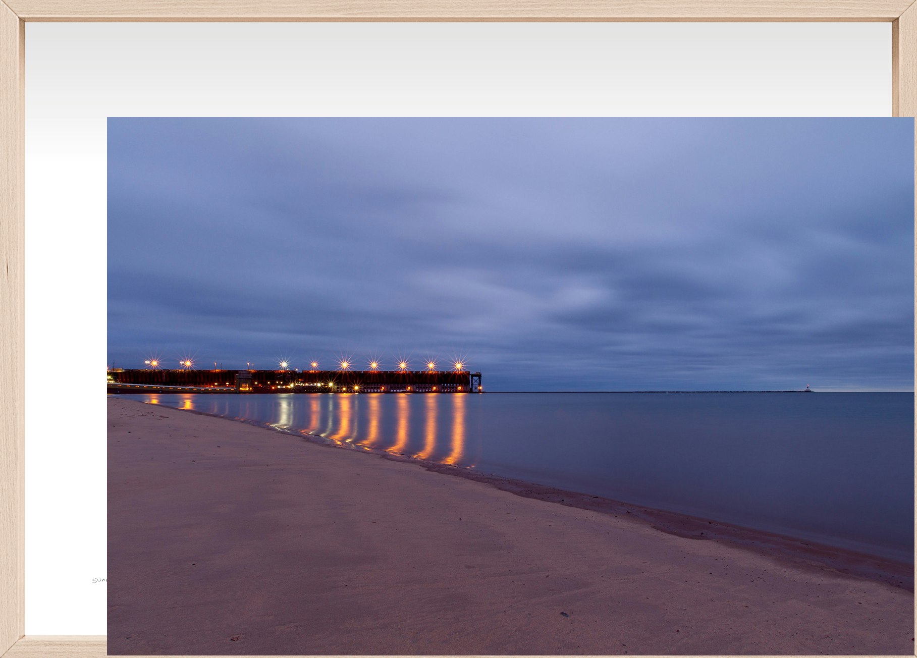Click the long ore dock structure

(x=353, y=378)
